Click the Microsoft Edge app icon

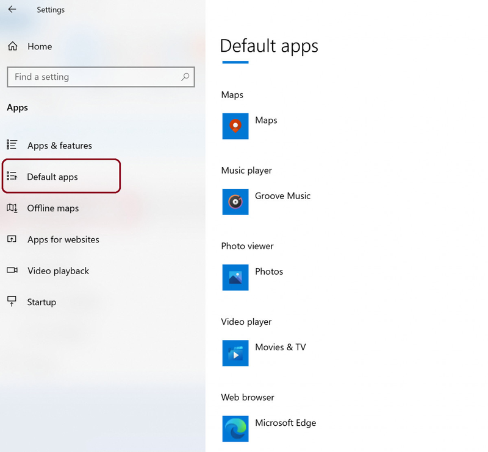235,429
